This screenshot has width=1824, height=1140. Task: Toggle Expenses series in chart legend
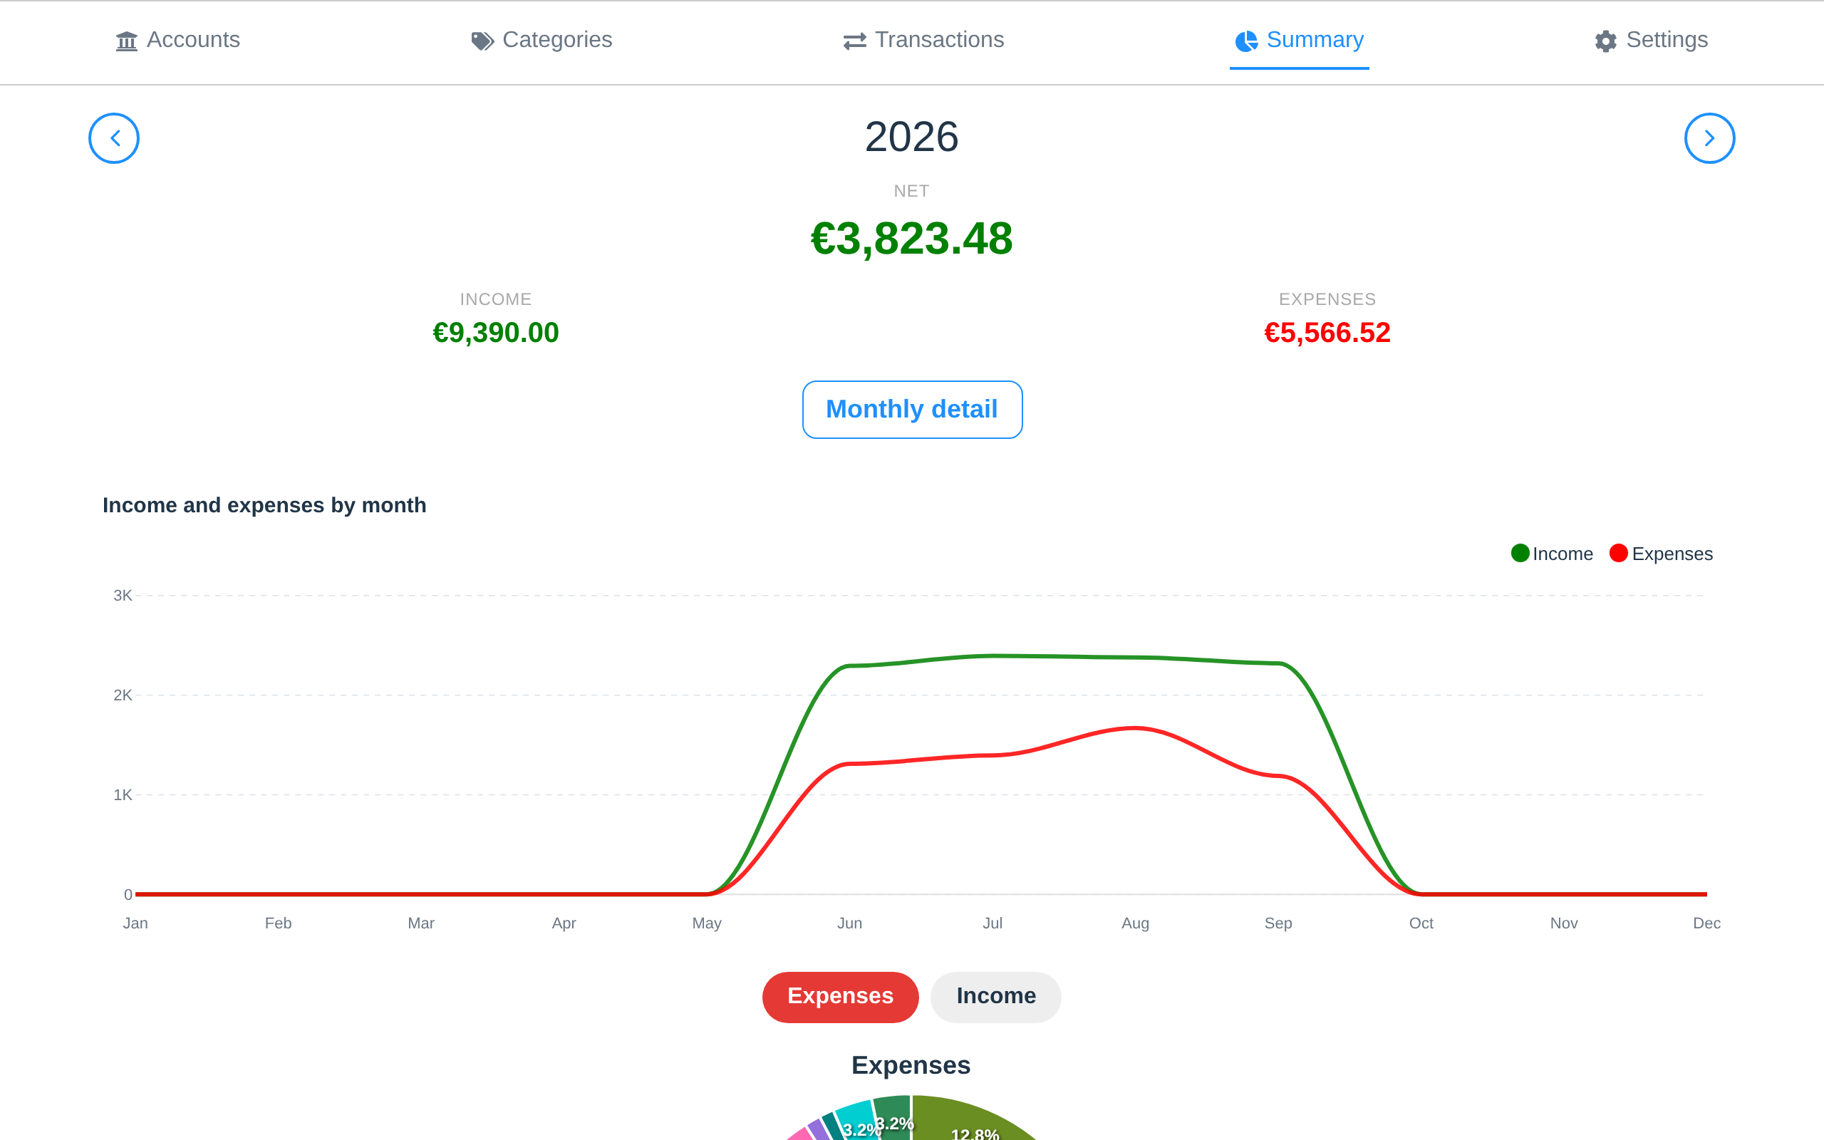click(x=1662, y=554)
